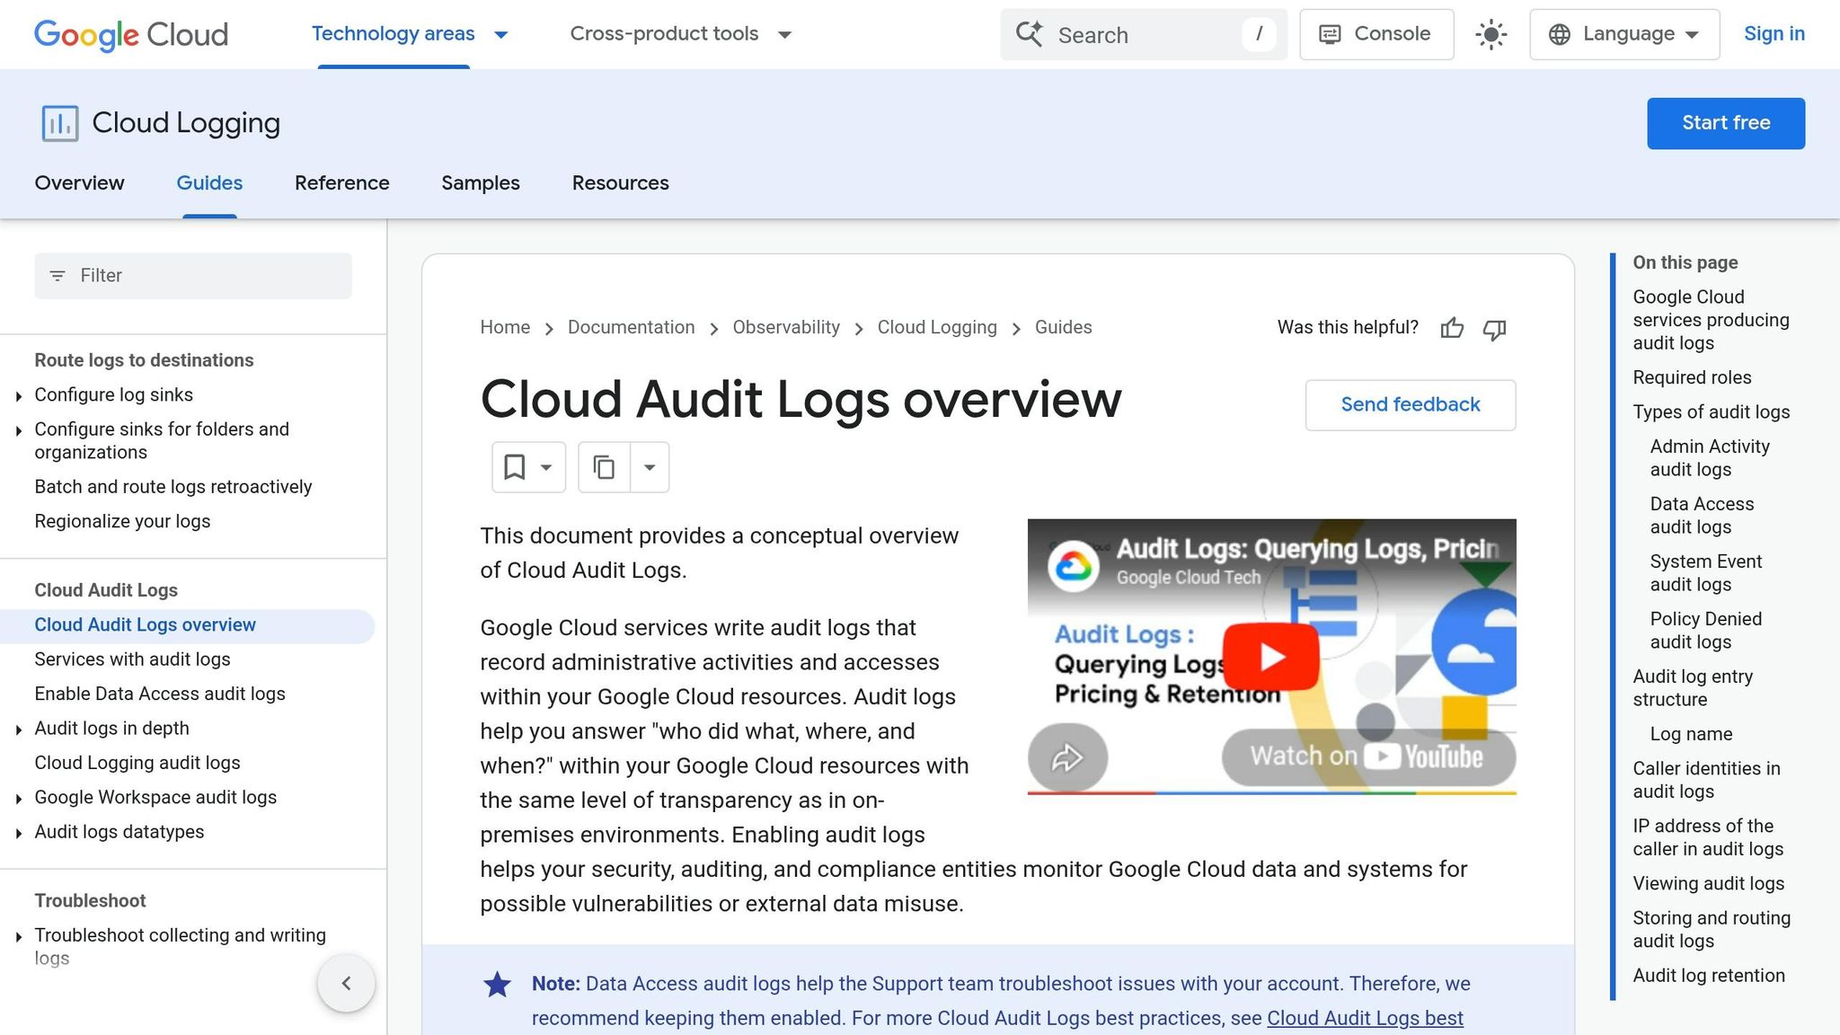Viewport: 1840px width, 1035px height.
Task: Collapse the left navigation panel arrow
Action: pos(346,983)
